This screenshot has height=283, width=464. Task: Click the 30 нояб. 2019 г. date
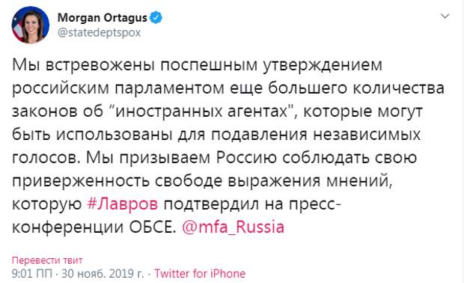tap(103, 273)
